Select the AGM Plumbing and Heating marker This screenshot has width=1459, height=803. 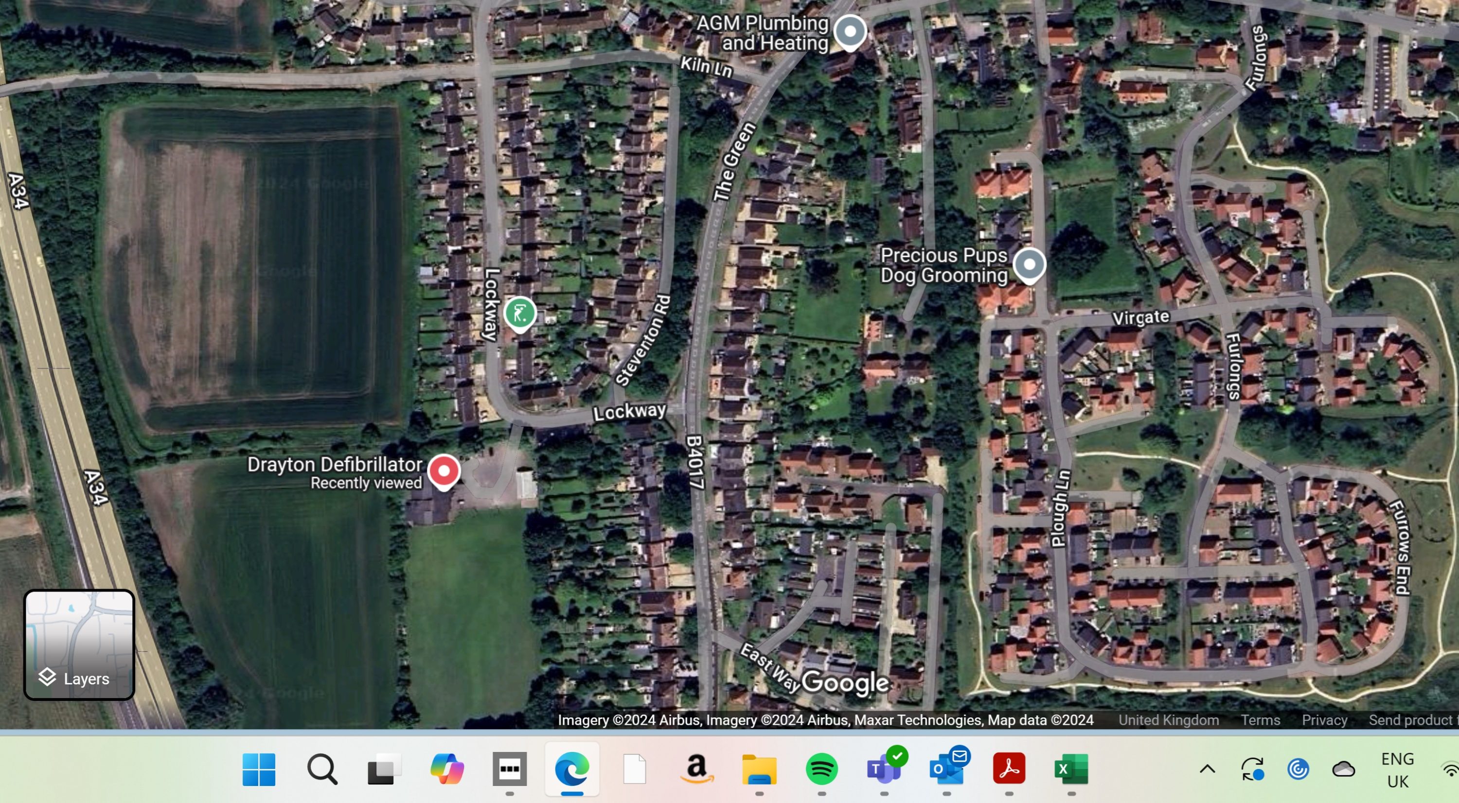pyautogui.click(x=850, y=32)
